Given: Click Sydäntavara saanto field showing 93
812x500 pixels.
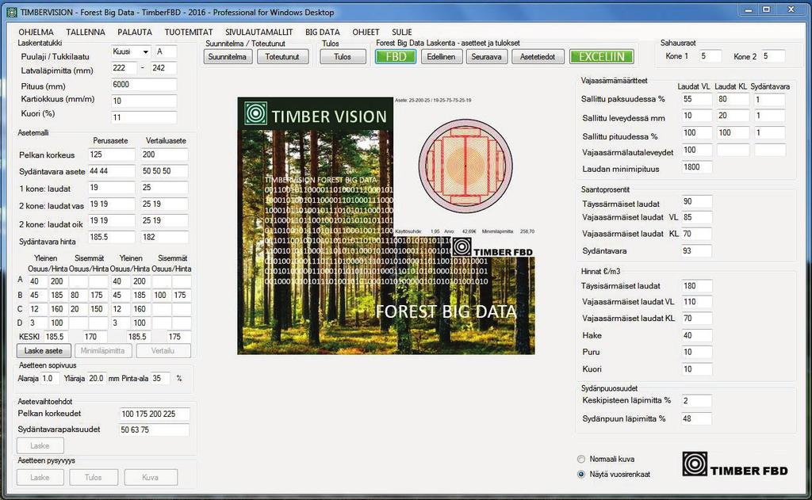Looking at the screenshot, I should (x=696, y=251).
